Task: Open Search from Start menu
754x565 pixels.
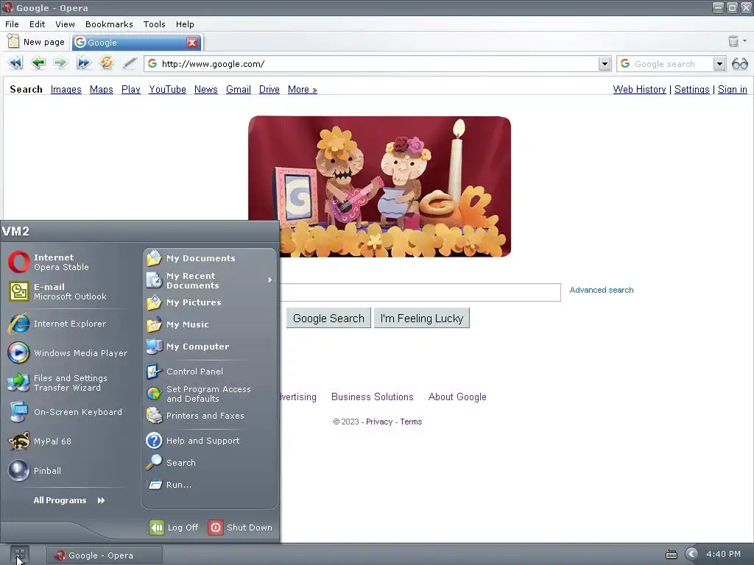Action: tap(210, 463)
